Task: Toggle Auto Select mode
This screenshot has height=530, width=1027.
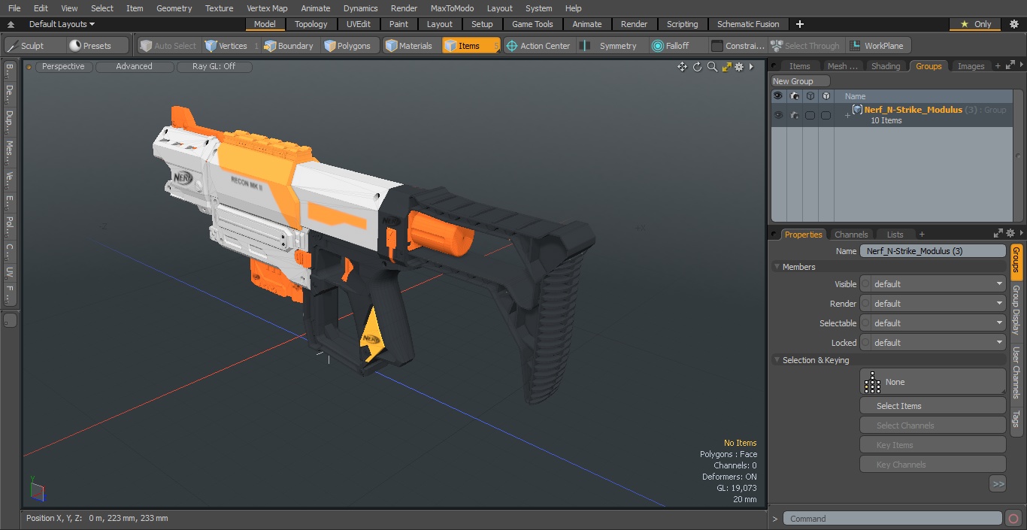Action: point(168,46)
